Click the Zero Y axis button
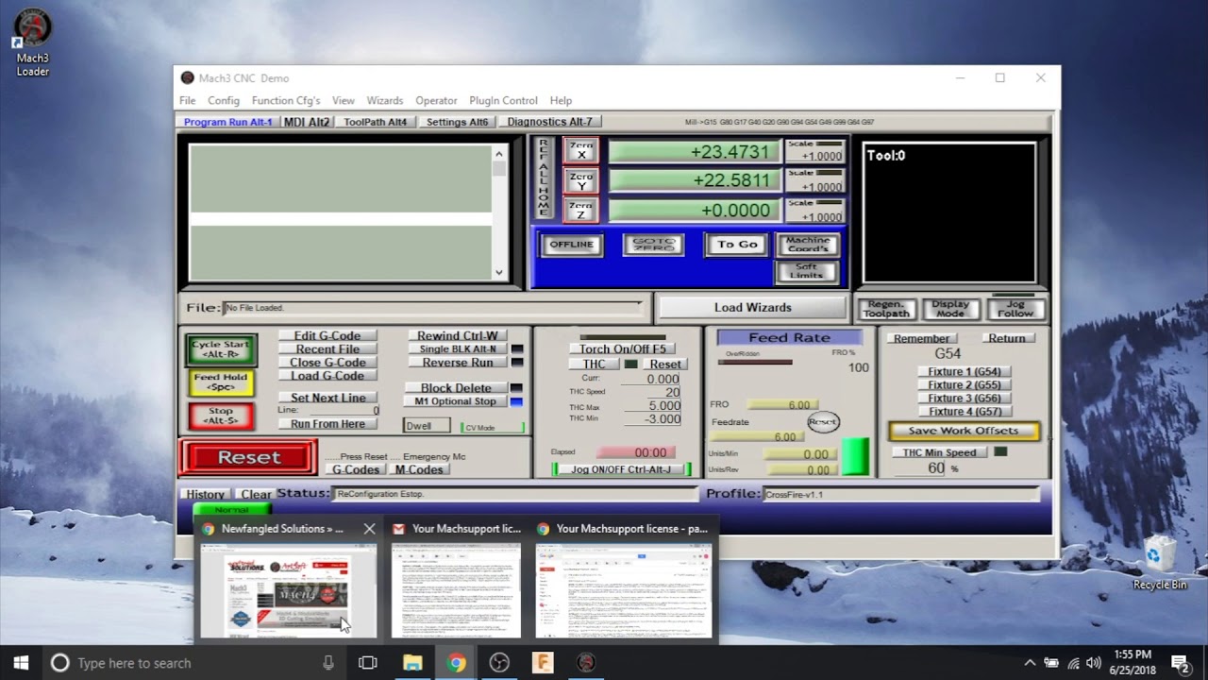Image resolution: width=1208 pixels, height=680 pixels. tap(580, 180)
